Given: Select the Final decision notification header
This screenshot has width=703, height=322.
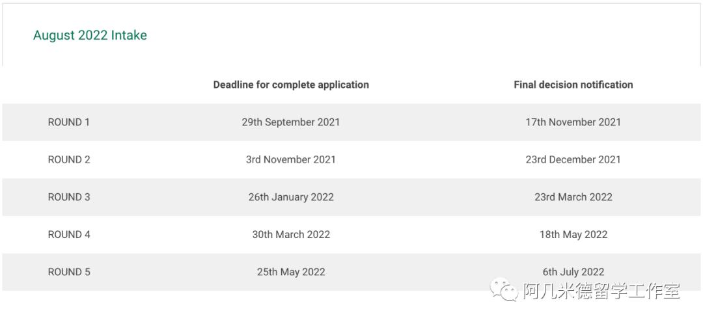Looking at the screenshot, I should click(x=573, y=85).
